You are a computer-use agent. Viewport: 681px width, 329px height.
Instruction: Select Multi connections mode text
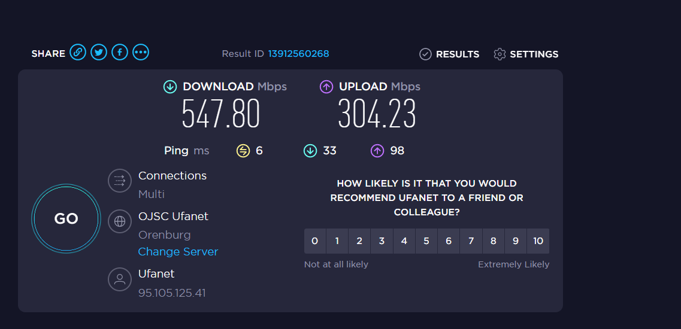pos(152,194)
